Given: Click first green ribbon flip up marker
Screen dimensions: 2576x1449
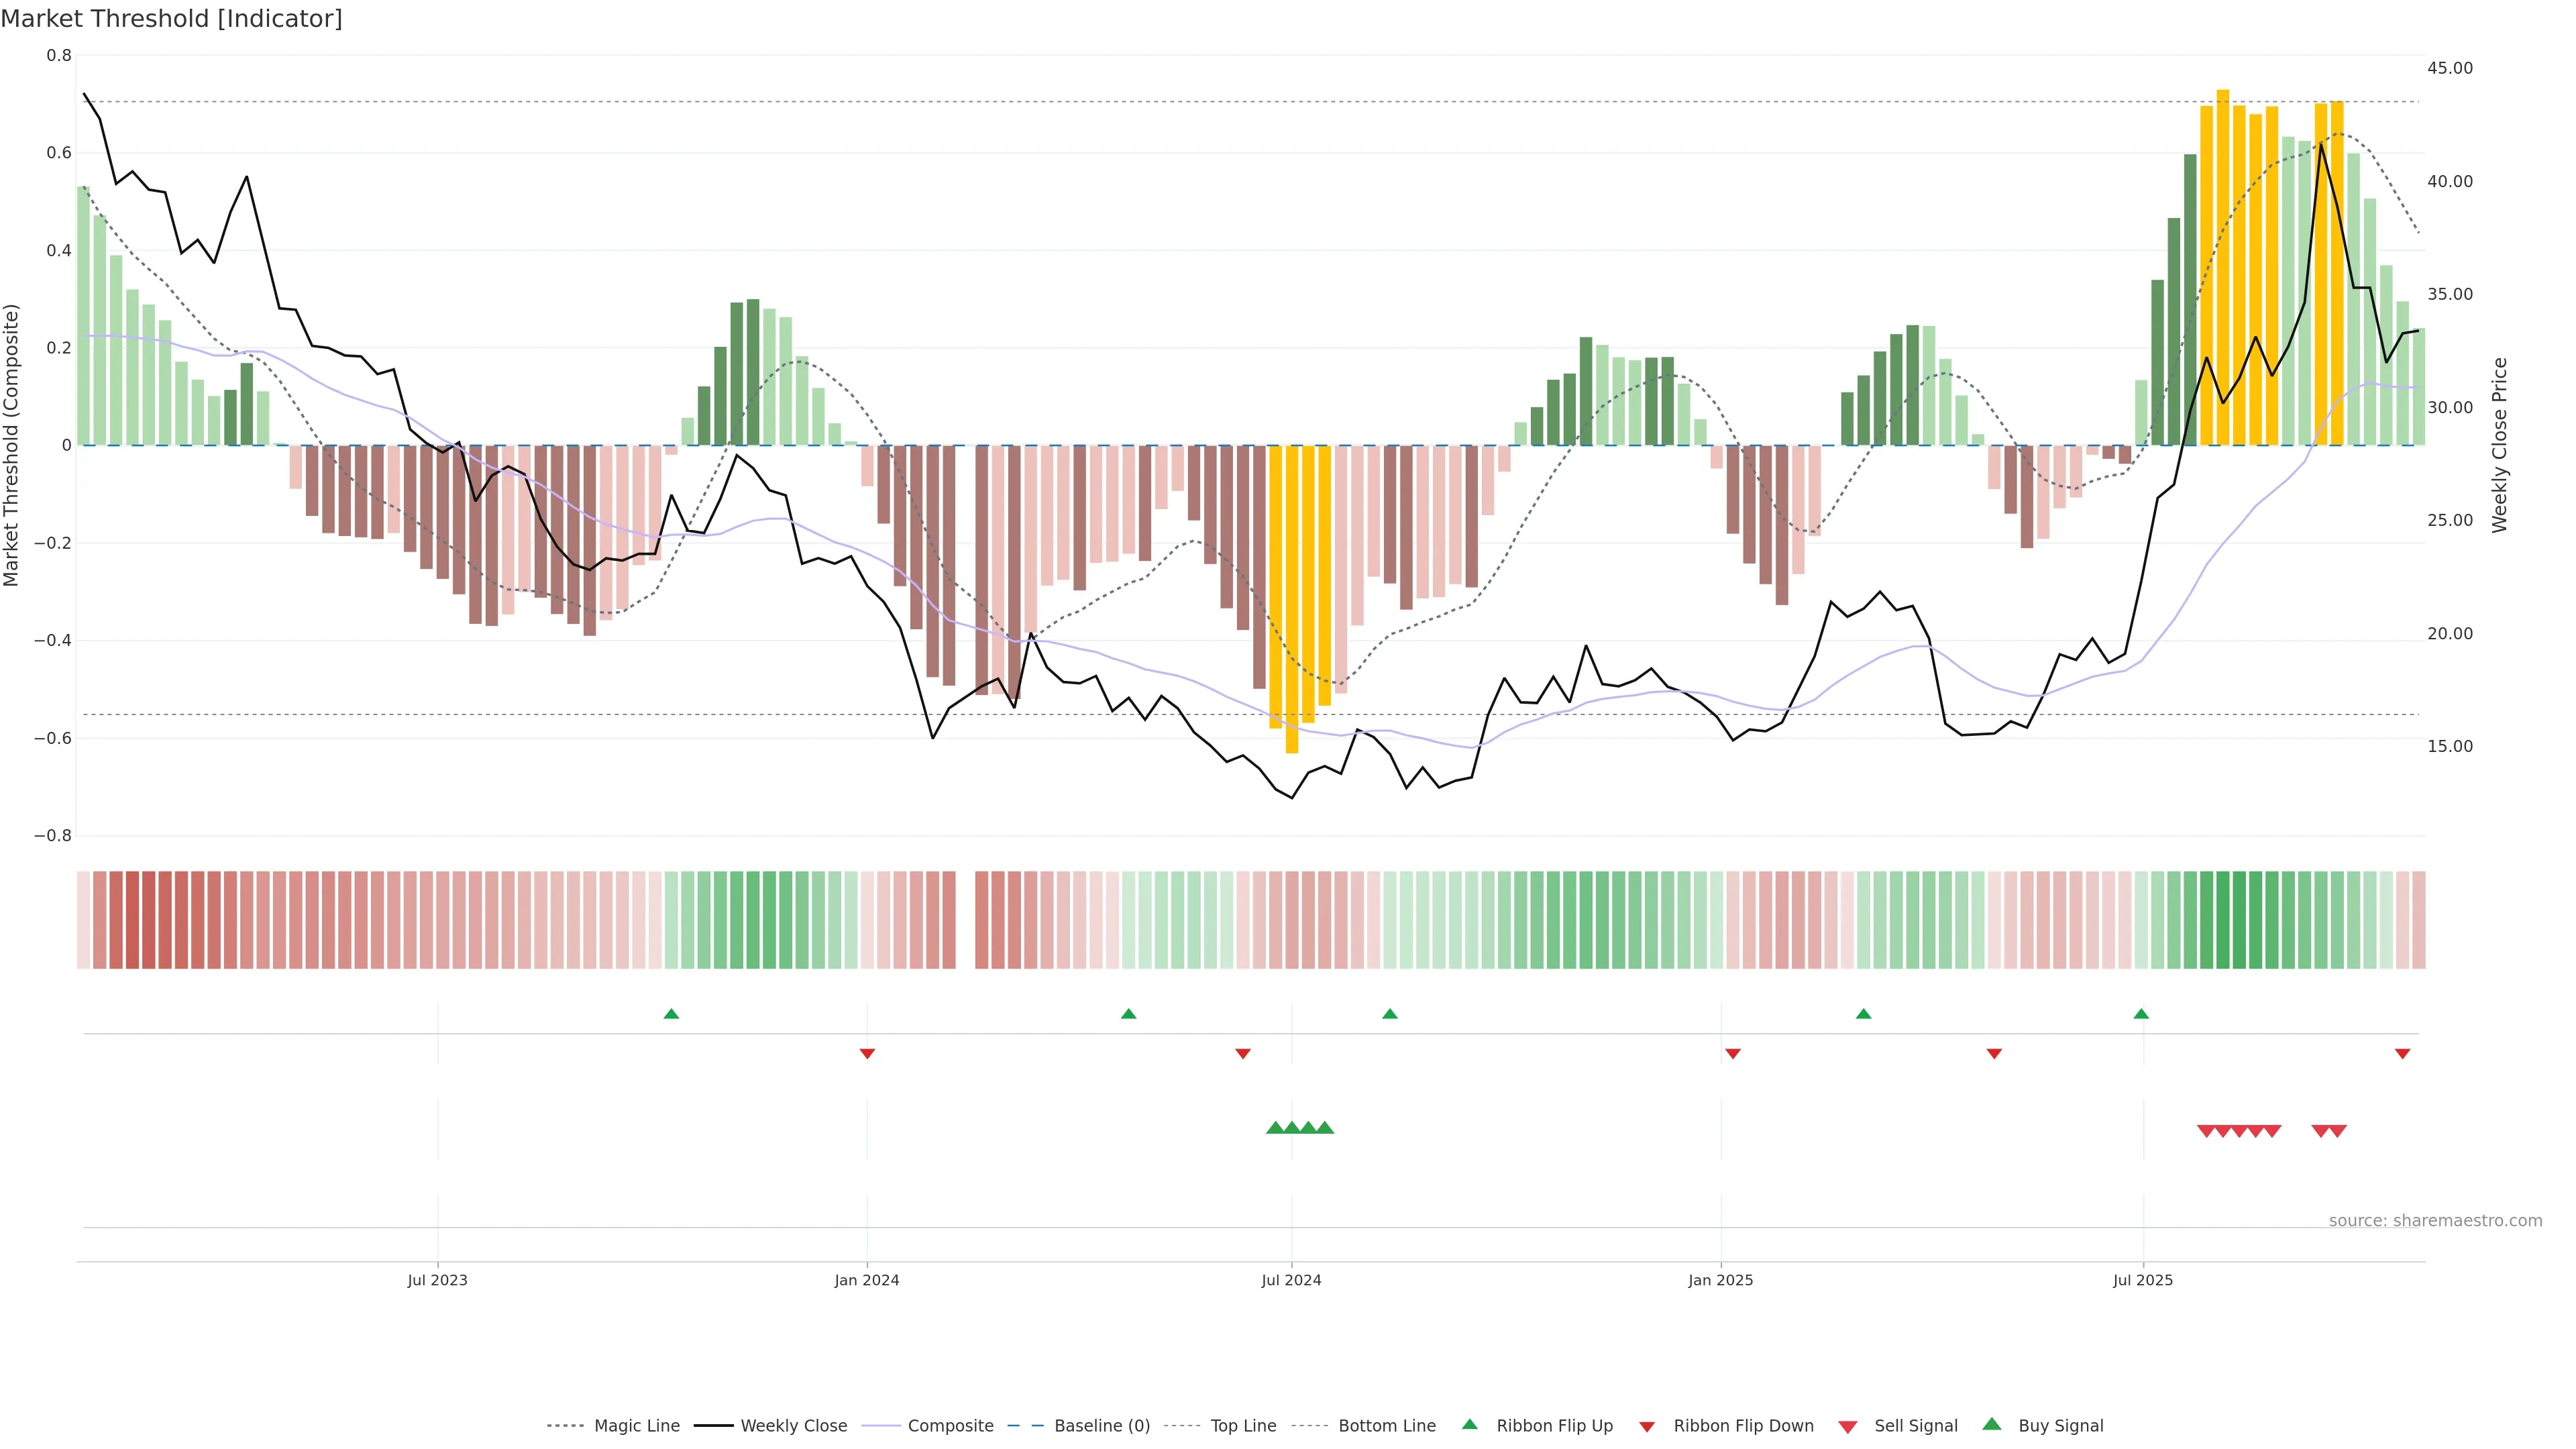Looking at the screenshot, I should tap(671, 1014).
